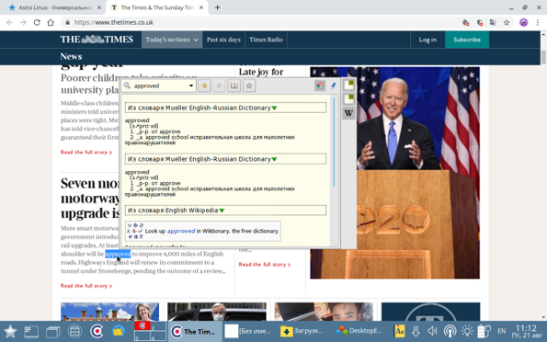Collapse the English Wikipedia article section
Screen dimensions: 547x342
click(222, 211)
